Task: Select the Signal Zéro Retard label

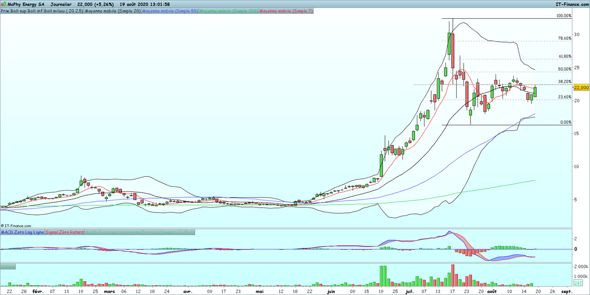Action: tap(64, 232)
